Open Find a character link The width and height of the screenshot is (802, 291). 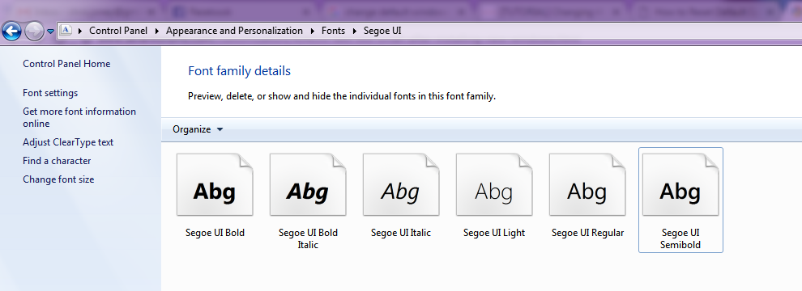tap(57, 161)
